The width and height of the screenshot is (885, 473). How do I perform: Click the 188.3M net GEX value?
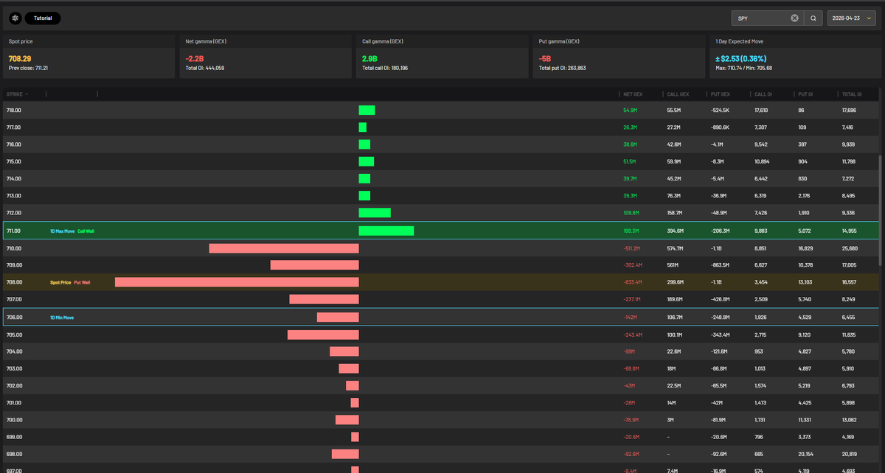(631, 231)
